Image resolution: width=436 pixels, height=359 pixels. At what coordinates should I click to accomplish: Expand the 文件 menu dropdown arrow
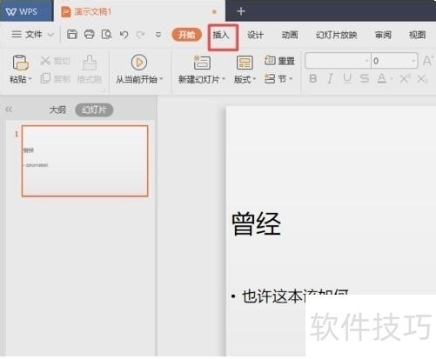(50, 35)
